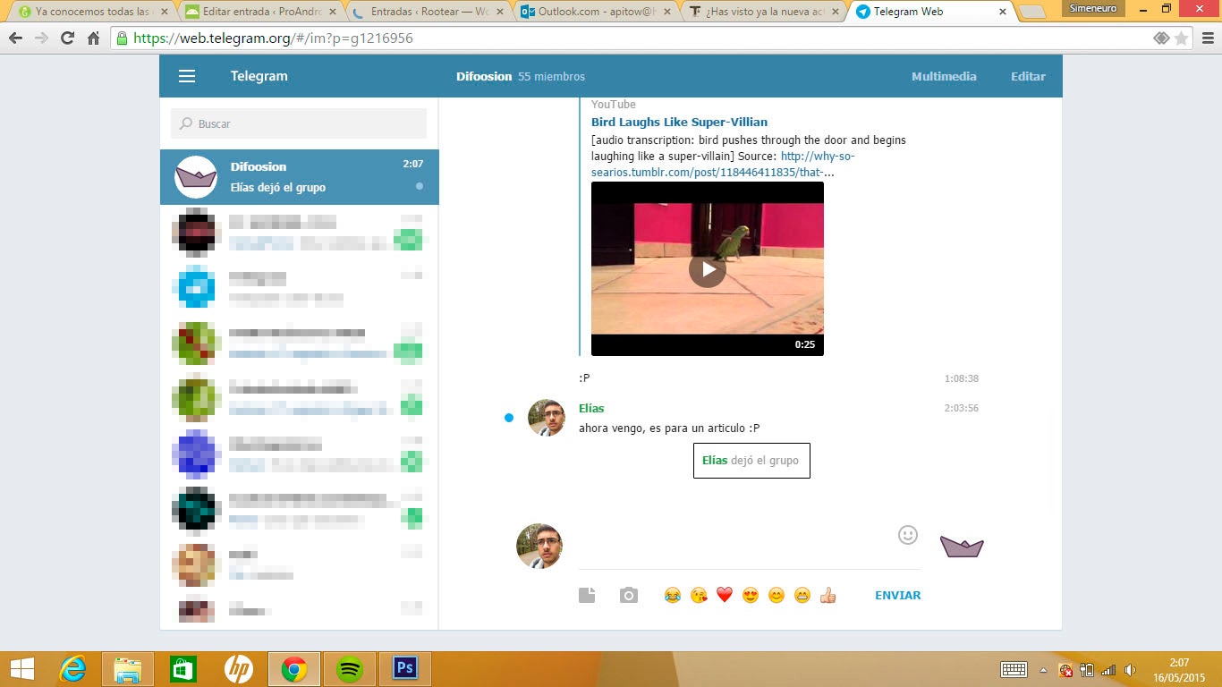Click the Multimedia header link

(944, 76)
